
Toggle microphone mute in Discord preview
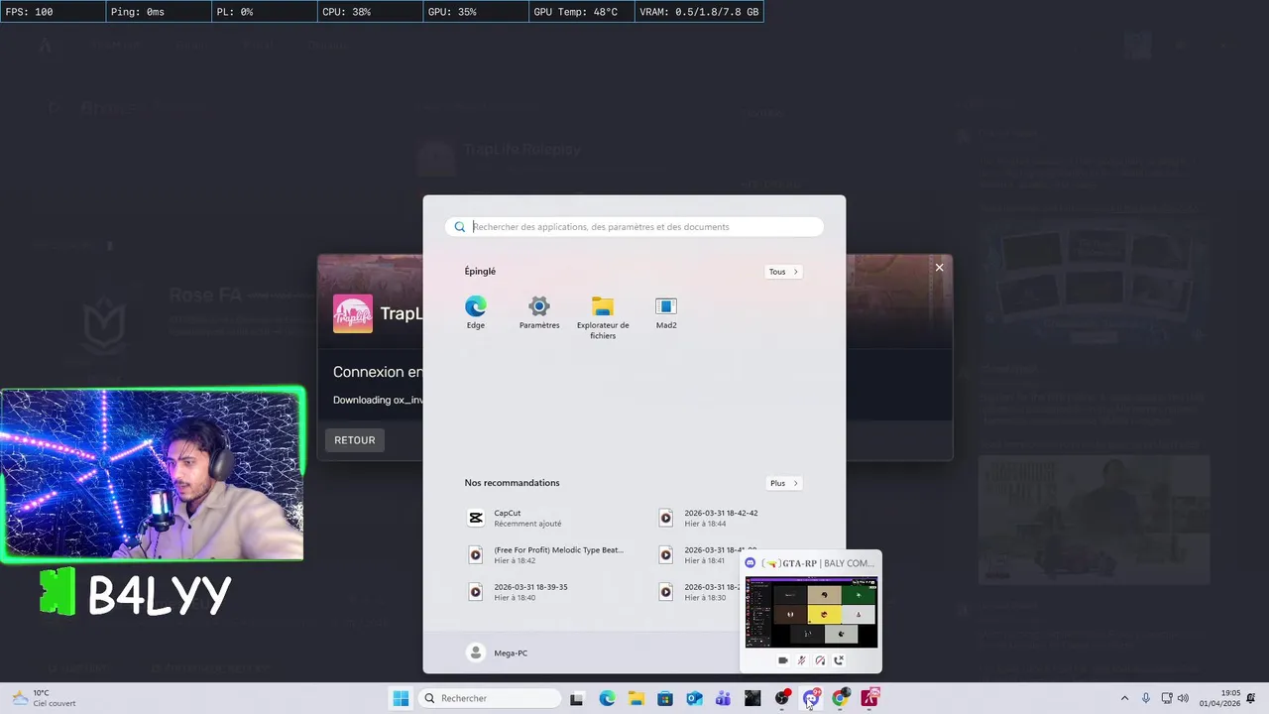click(801, 660)
